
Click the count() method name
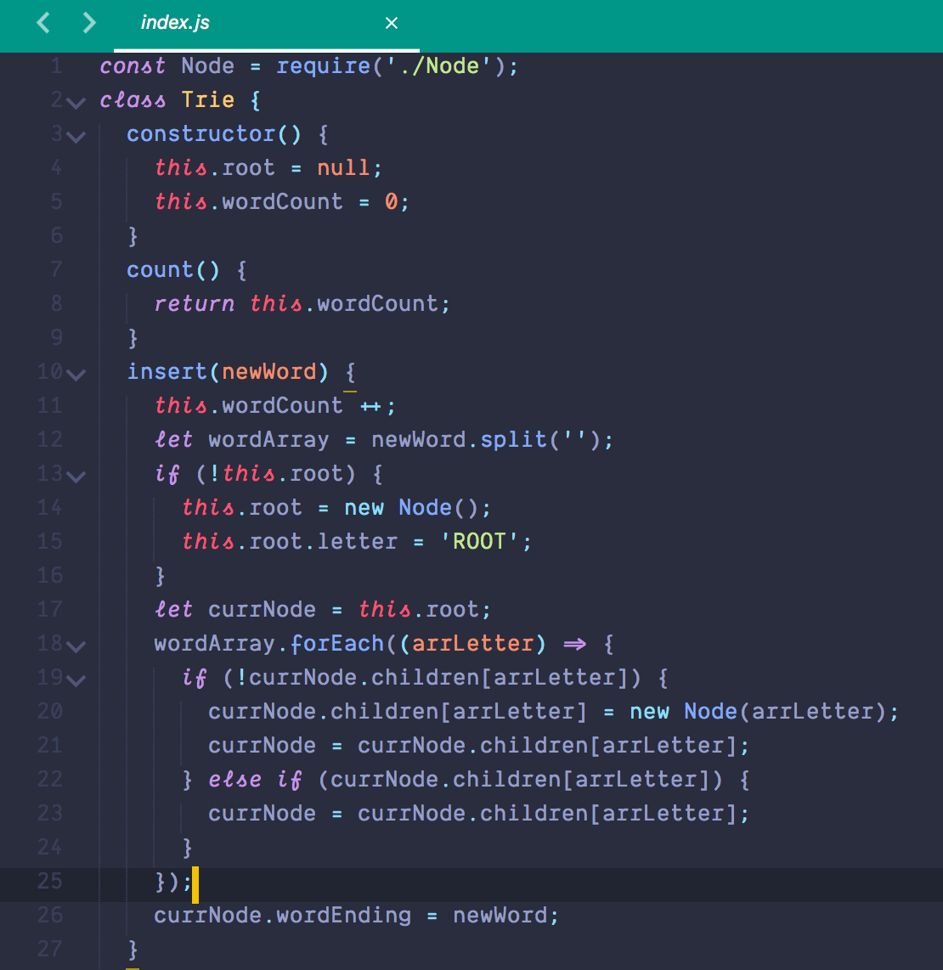pyautogui.click(x=173, y=270)
